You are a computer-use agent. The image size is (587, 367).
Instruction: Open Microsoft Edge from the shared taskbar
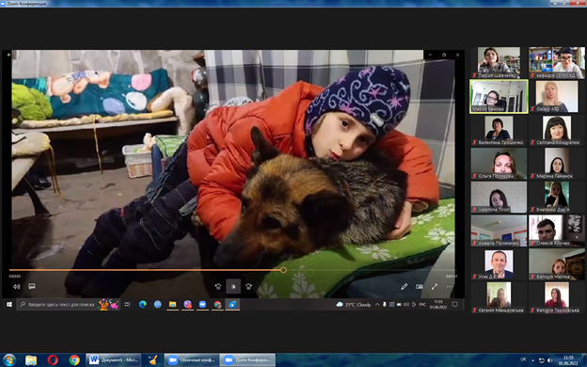pyautogui.click(x=143, y=305)
